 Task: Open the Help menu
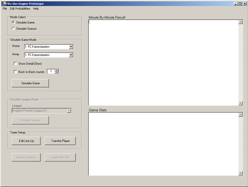[x=36, y=9]
